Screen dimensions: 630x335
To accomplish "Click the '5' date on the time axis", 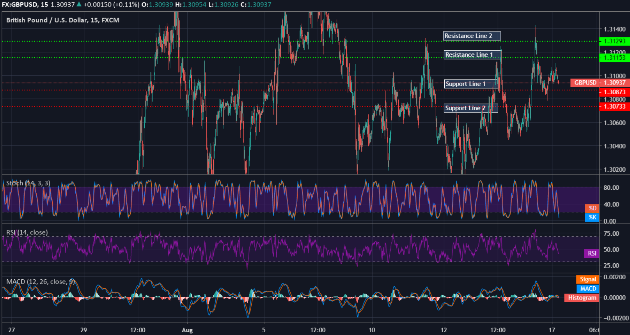I will click(x=264, y=330).
